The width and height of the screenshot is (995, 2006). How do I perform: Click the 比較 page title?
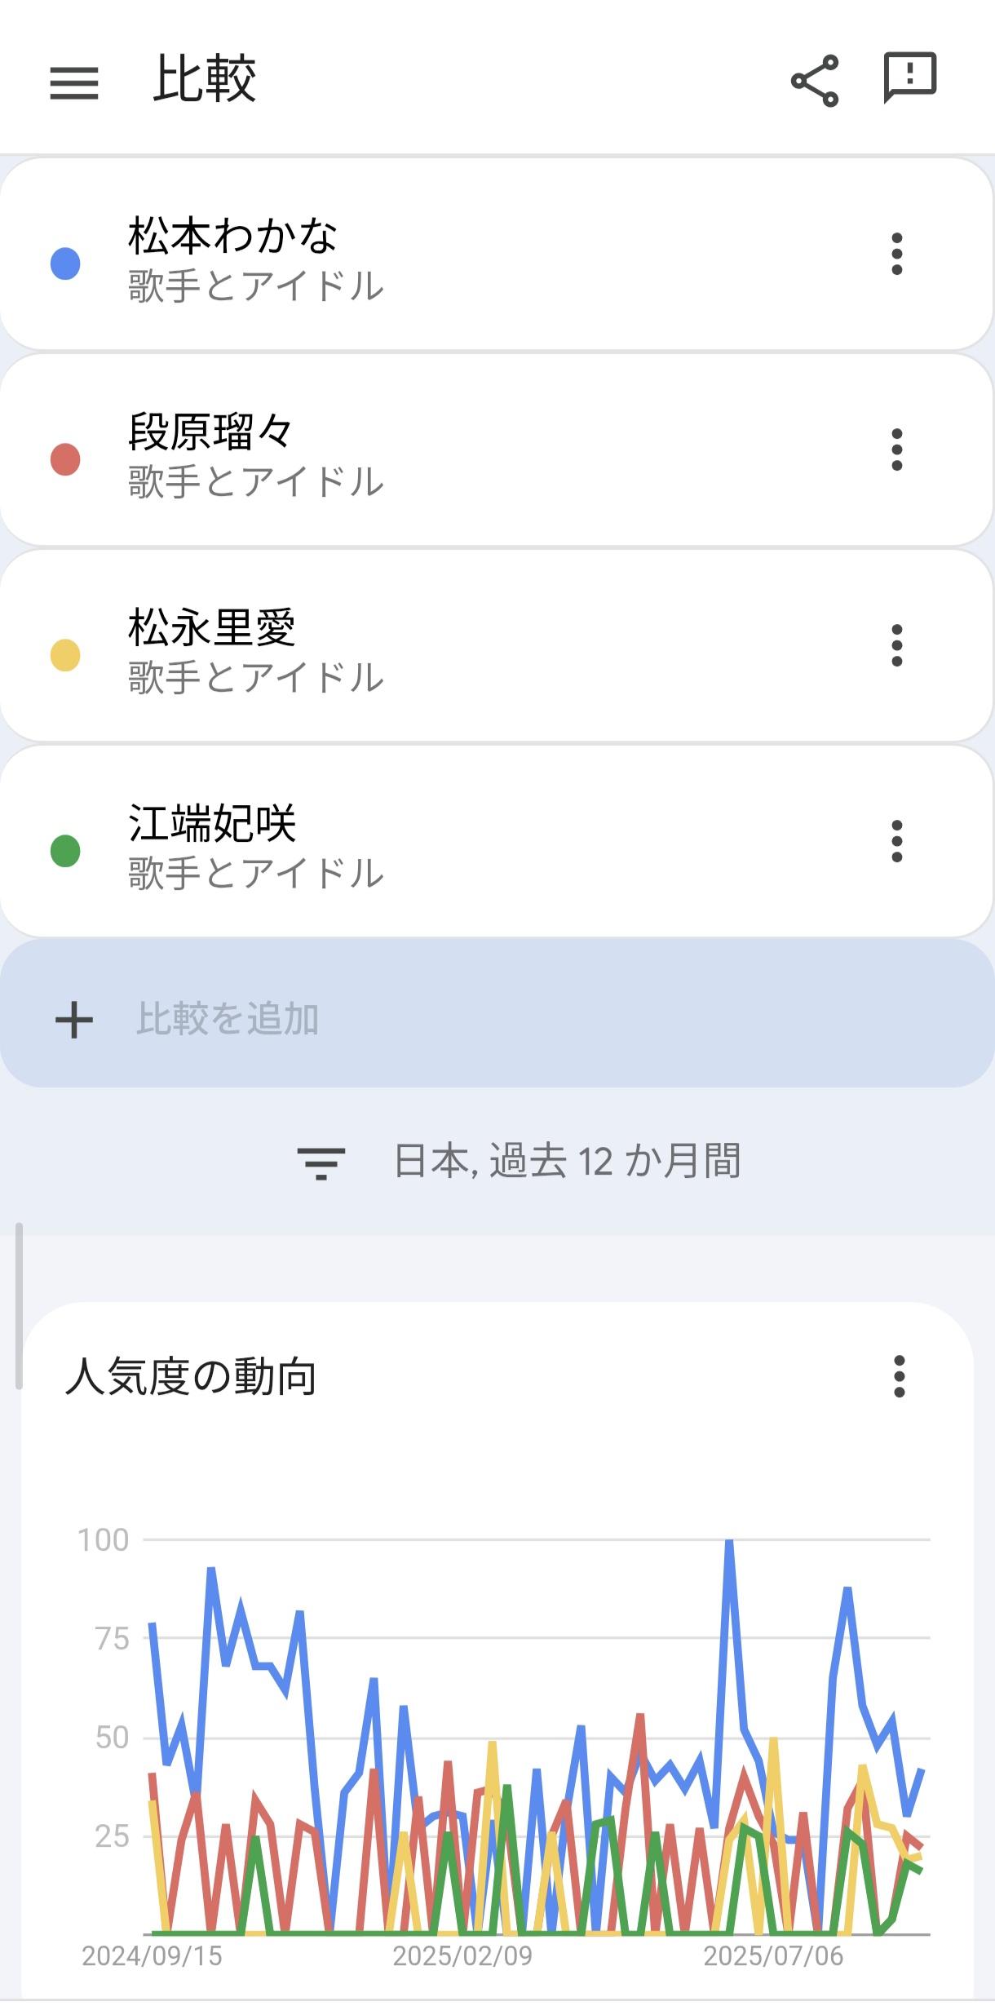click(x=205, y=79)
